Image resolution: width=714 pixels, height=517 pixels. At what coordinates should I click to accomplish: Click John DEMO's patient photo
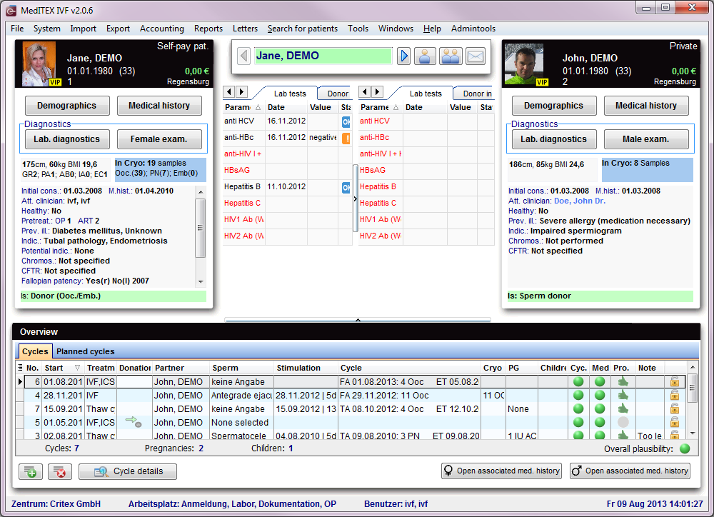tap(523, 65)
